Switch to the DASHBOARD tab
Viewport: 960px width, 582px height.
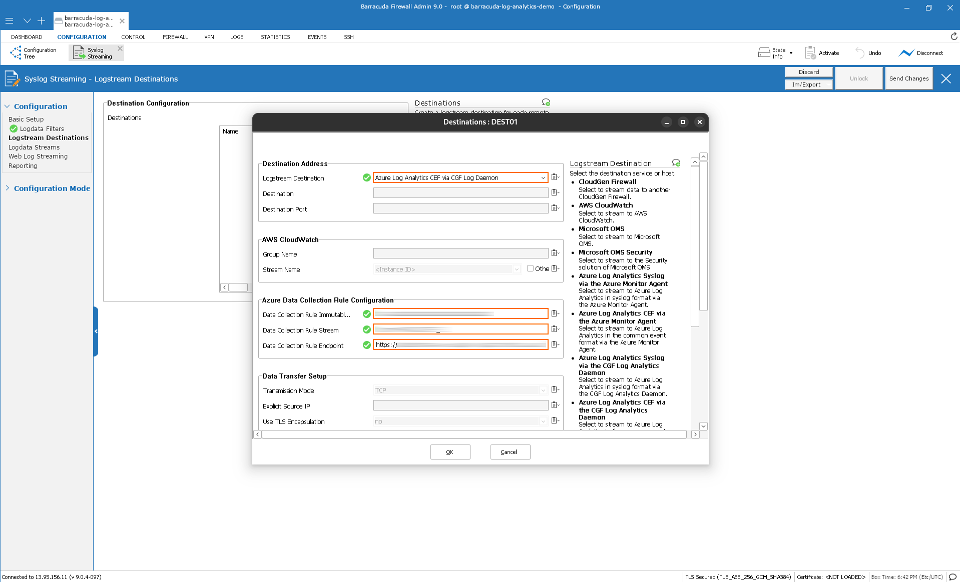pos(27,37)
